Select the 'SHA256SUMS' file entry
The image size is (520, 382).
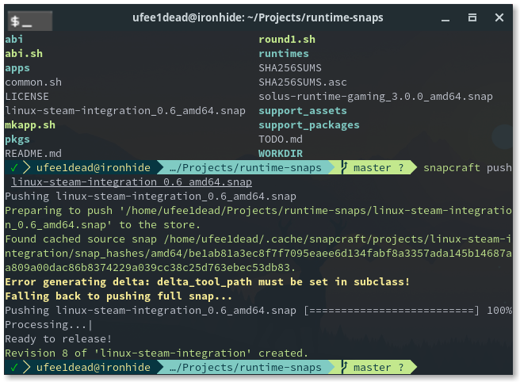pyautogui.click(x=290, y=68)
